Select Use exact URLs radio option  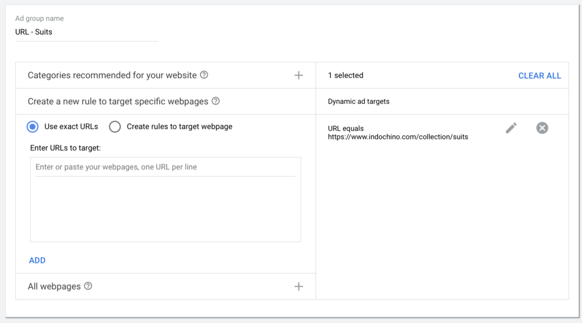tap(32, 126)
